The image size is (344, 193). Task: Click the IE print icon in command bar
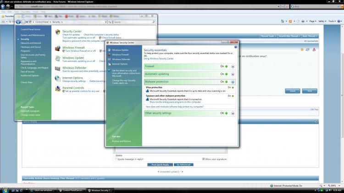pyautogui.click(x=303, y=21)
